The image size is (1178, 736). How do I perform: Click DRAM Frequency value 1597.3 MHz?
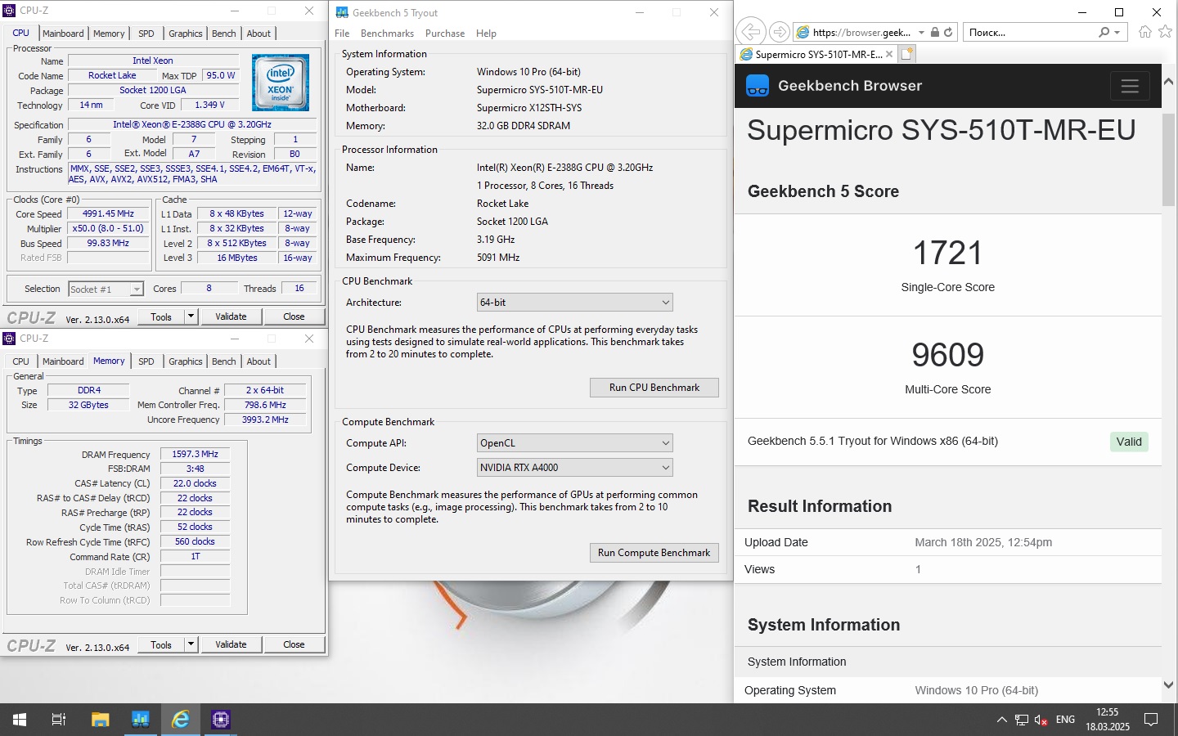coord(195,454)
